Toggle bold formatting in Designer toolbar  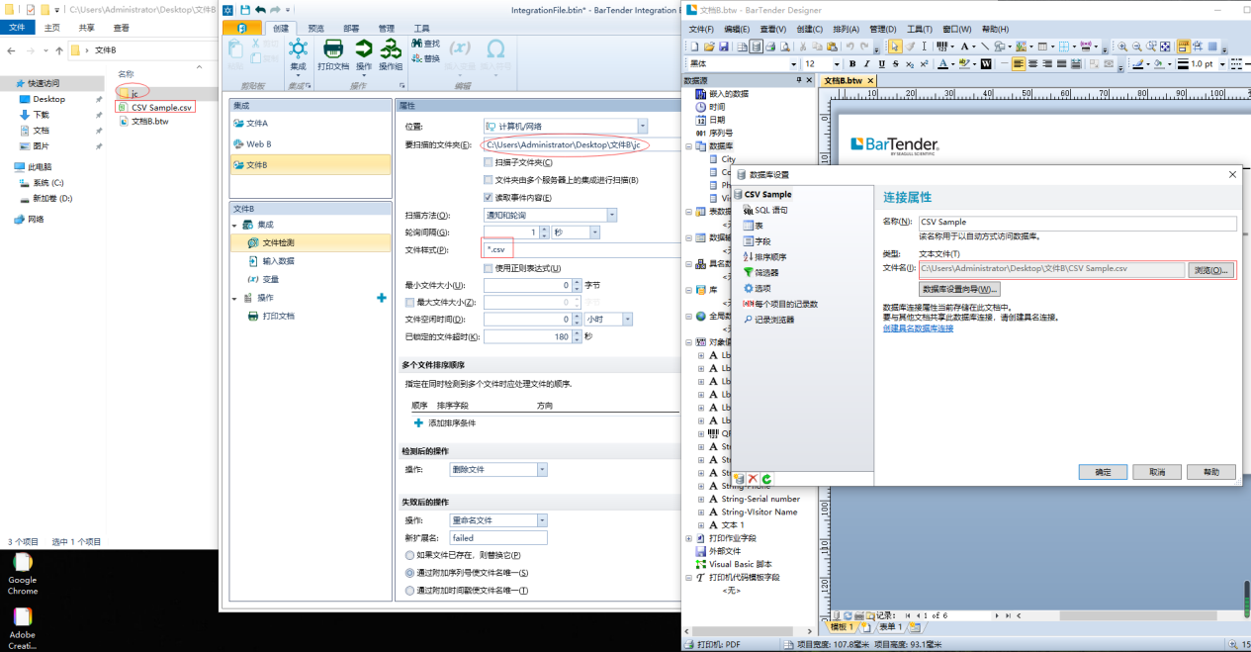(852, 64)
